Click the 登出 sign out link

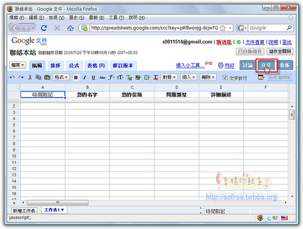tap(287, 42)
